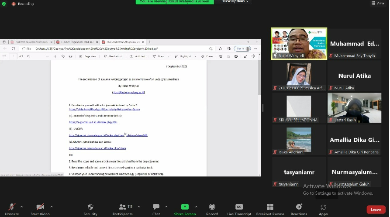Open the Page view option
390x217 pixels.
[x=87, y=56]
